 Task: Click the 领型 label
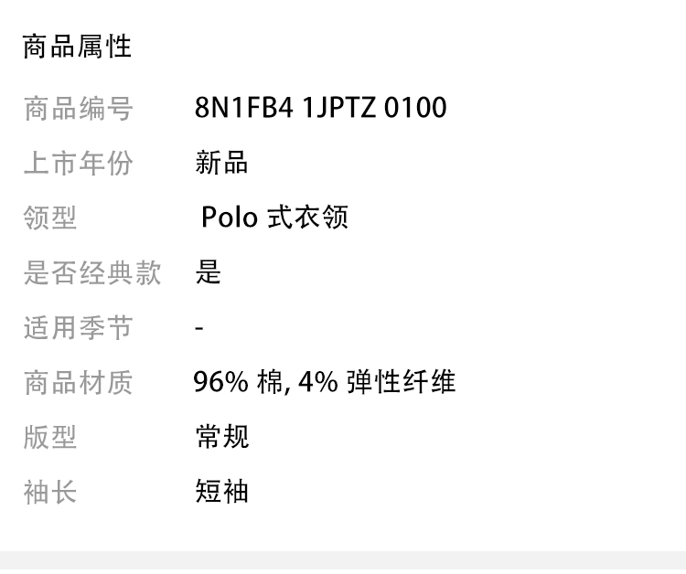(50, 218)
